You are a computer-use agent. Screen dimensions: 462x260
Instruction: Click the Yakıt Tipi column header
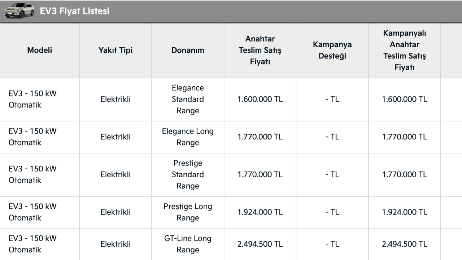pos(115,50)
